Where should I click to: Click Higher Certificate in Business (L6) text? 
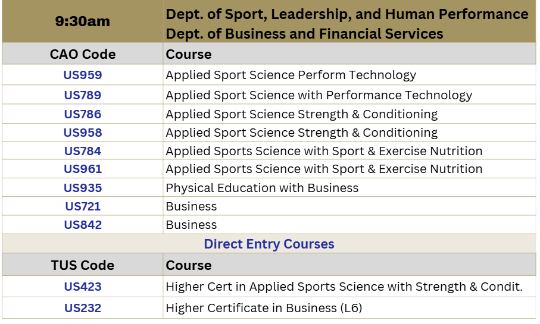tap(264, 308)
